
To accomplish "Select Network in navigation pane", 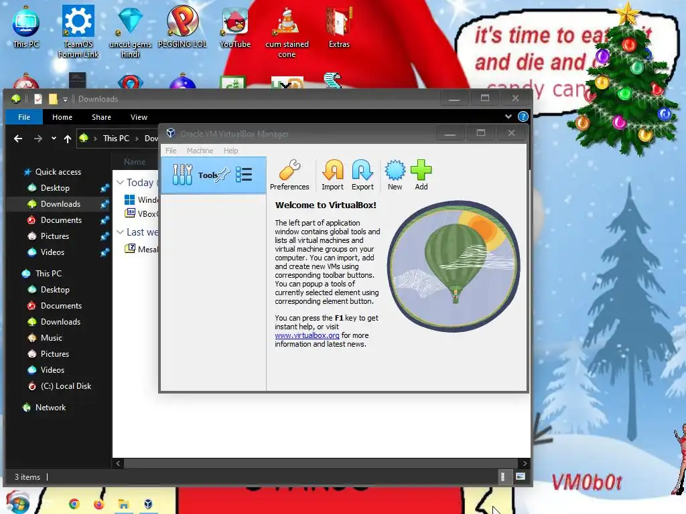I will click(x=50, y=408).
